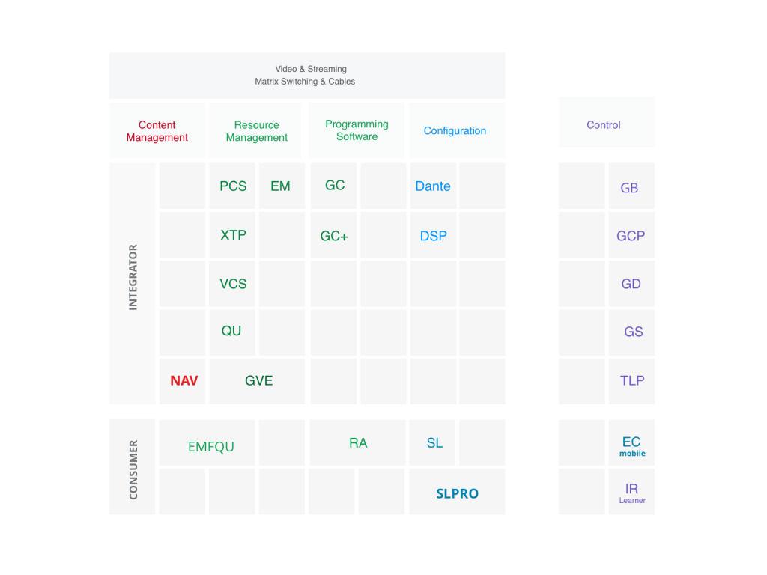Click the GC+ programming tile

click(334, 236)
